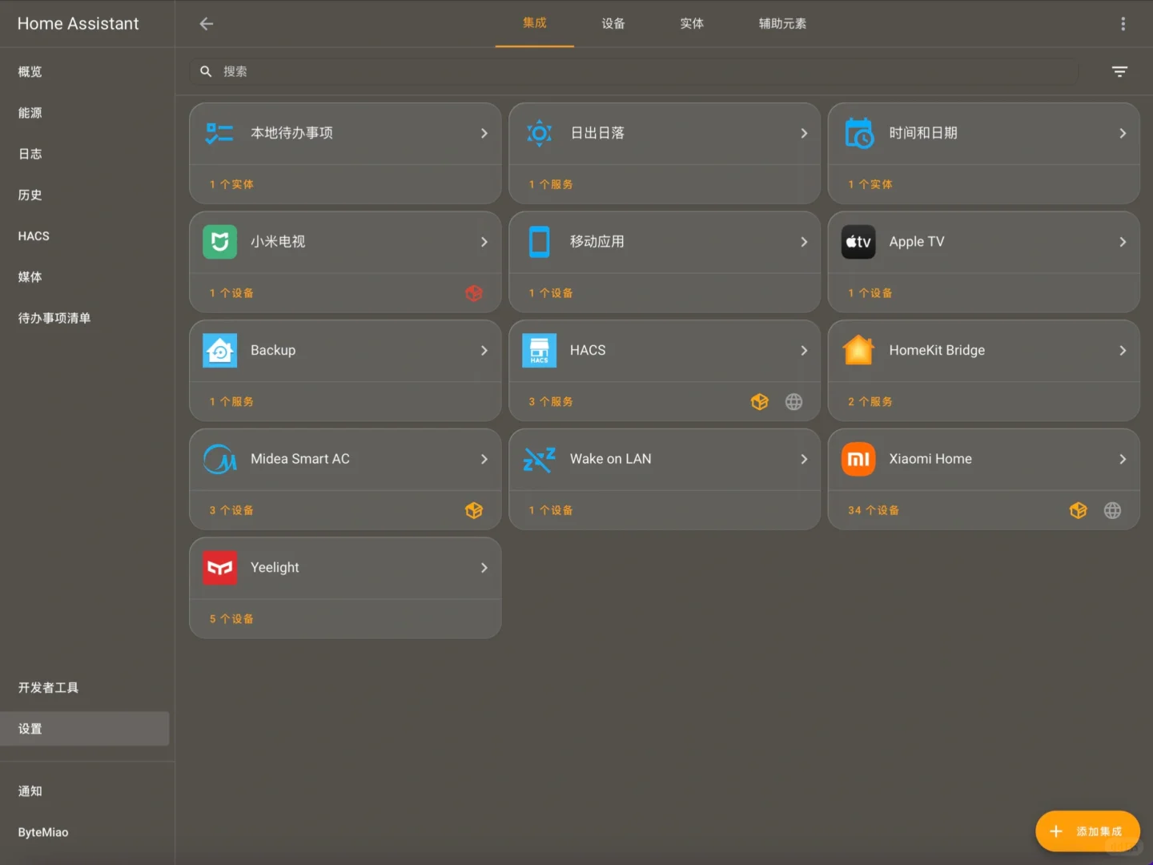Click the HACS store icon
The width and height of the screenshot is (1153, 865).
click(x=540, y=351)
